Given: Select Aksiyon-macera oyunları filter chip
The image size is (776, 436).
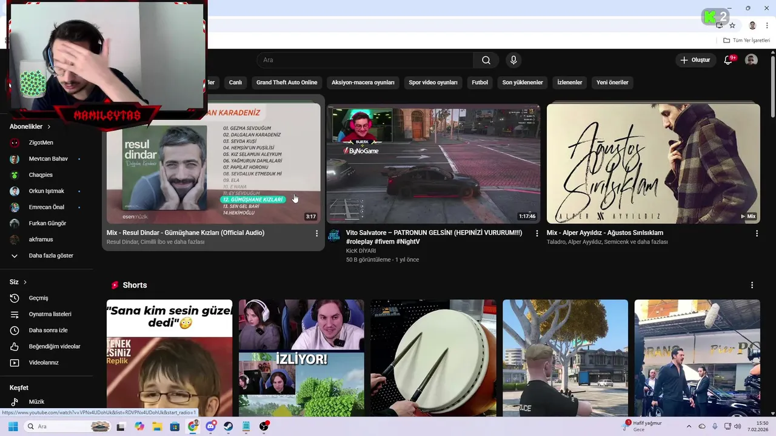Looking at the screenshot, I should (363, 82).
